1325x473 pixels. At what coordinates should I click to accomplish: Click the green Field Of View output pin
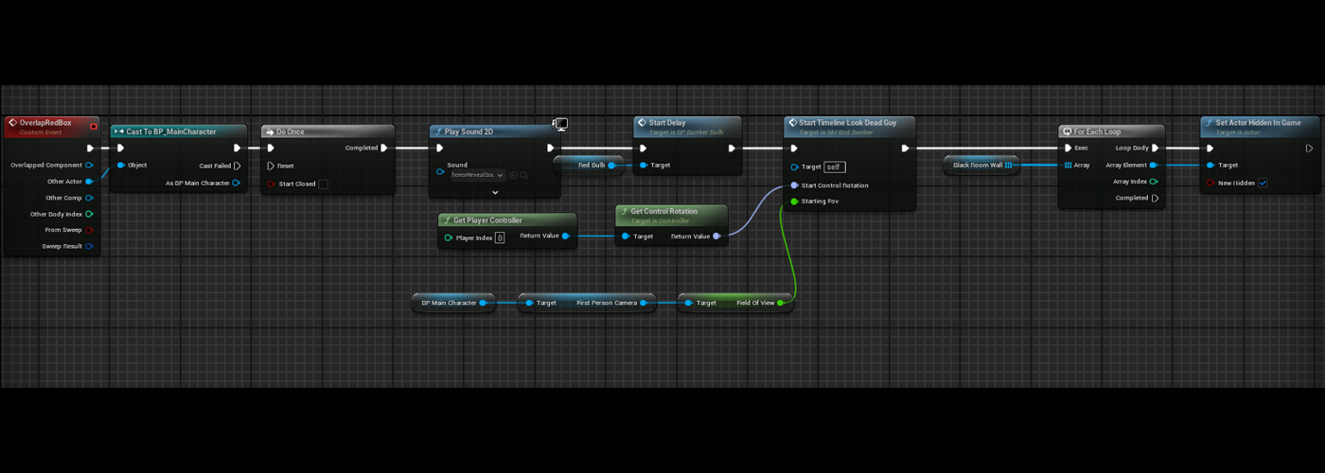[780, 303]
